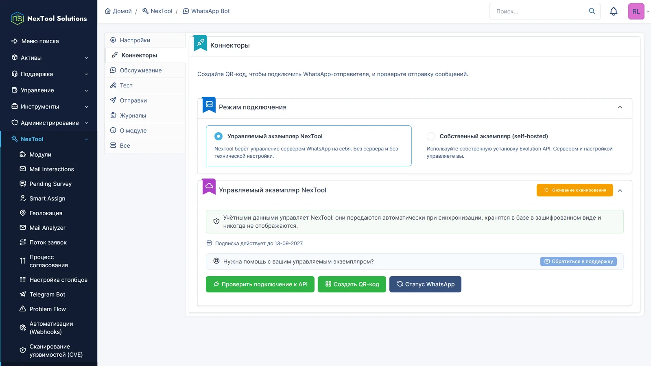Click the Smart Assign person icon
The image size is (651, 366).
[x=23, y=198]
